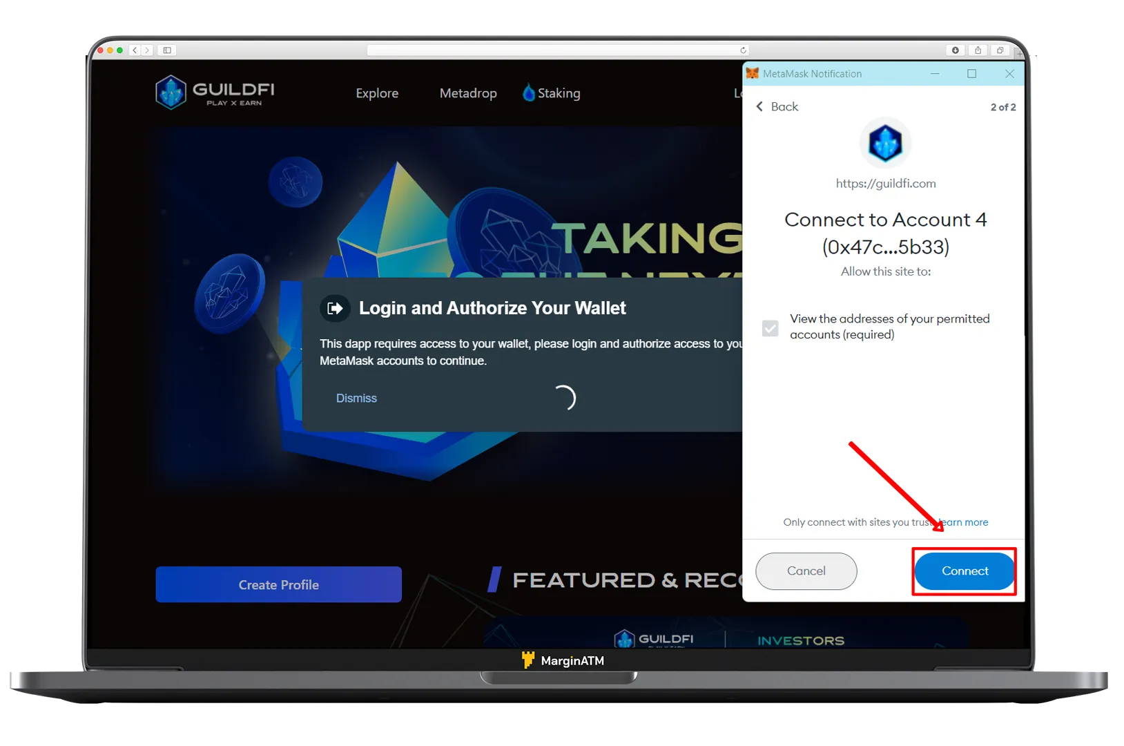Click the login arrow icon in dialog
Image resolution: width=1124 pixels, height=746 pixels.
[335, 308]
